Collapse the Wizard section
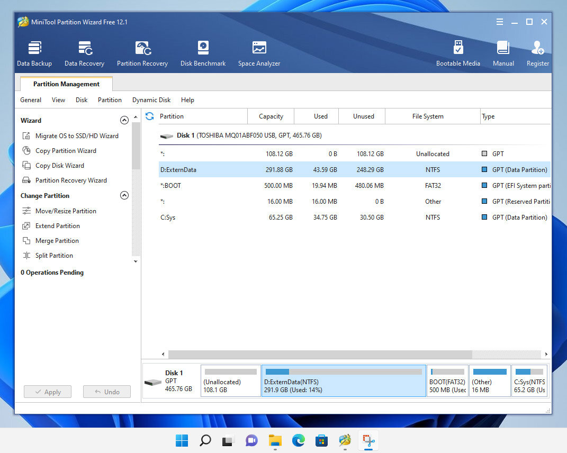 [124, 120]
